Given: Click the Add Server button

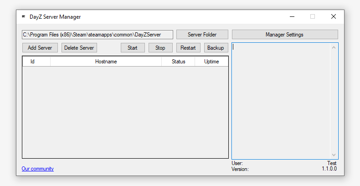Looking at the screenshot, I should click(40, 48).
